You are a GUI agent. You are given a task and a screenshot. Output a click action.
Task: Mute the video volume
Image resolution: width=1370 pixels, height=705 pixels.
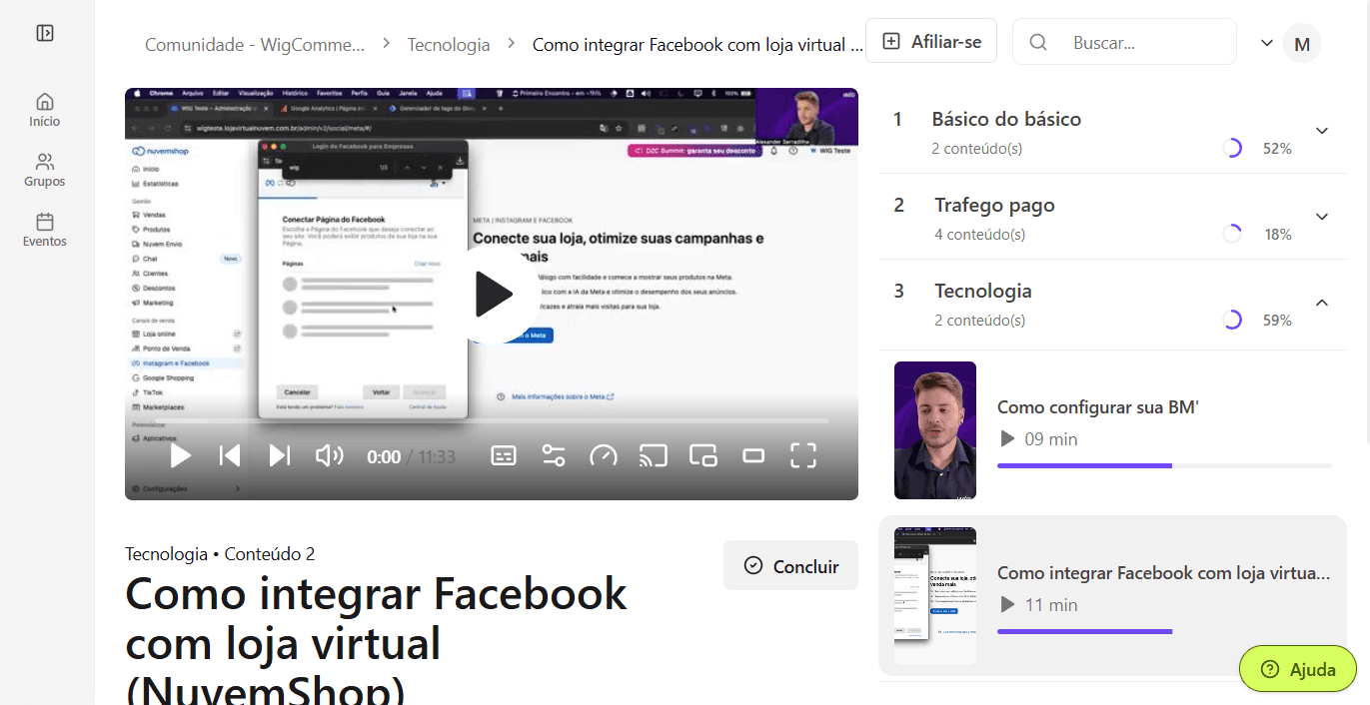coord(329,456)
